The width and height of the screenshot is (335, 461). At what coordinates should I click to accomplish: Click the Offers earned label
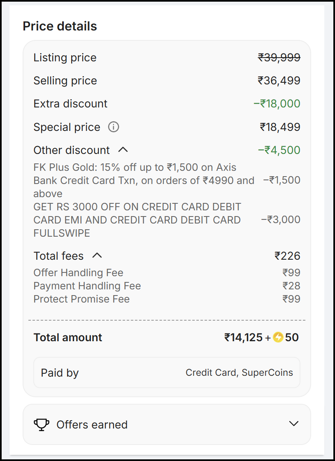coord(92,425)
